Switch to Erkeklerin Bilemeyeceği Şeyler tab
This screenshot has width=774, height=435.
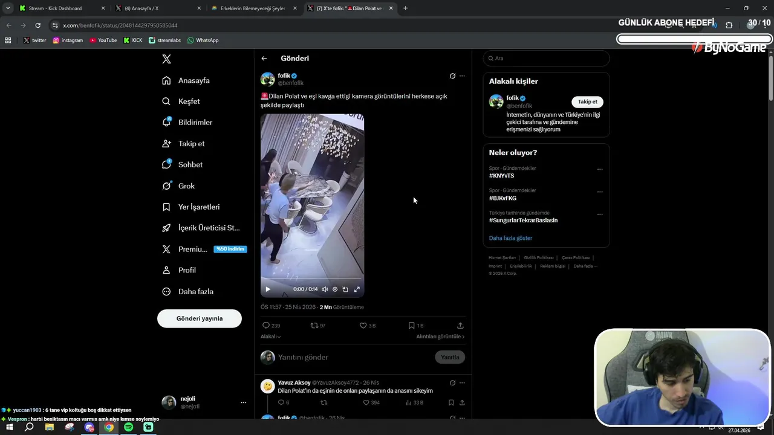coord(253,8)
